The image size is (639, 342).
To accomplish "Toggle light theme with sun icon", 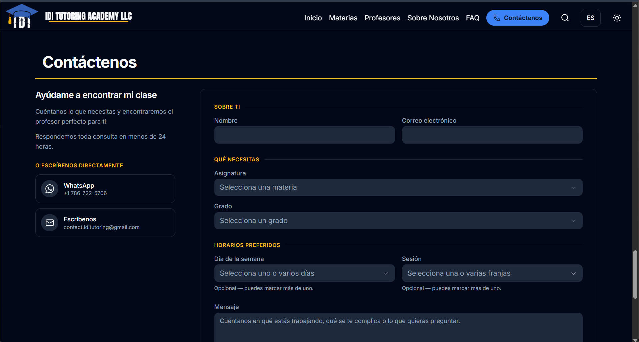I will point(617,18).
